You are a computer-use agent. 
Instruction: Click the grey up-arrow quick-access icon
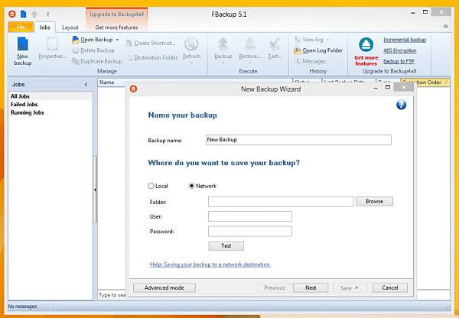[34, 14]
